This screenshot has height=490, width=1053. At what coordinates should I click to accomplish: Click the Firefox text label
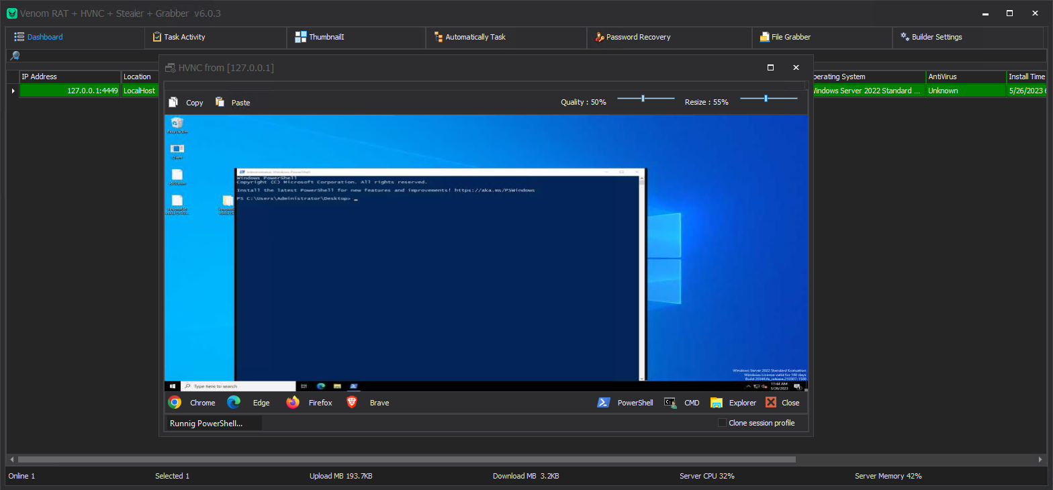[320, 403]
